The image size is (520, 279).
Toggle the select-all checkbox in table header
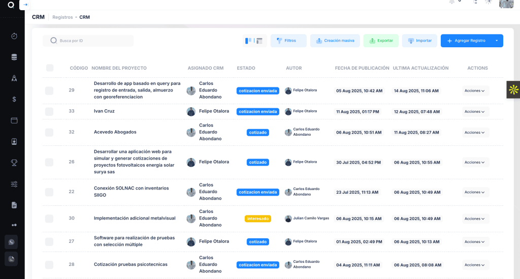tap(50, 68)
